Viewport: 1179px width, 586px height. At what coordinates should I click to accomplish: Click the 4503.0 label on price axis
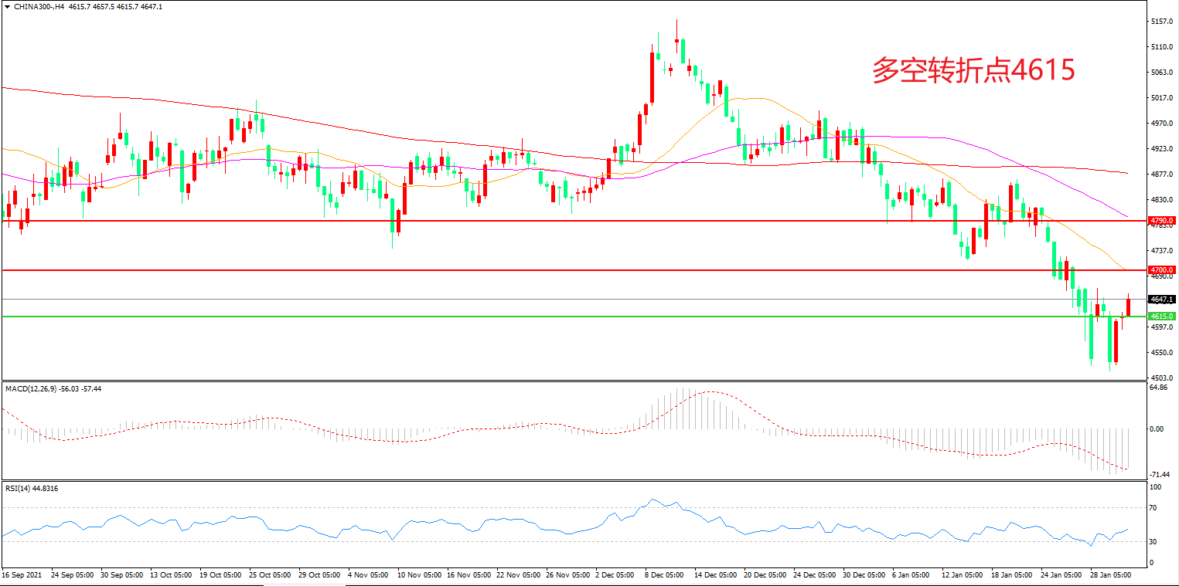1163,378
